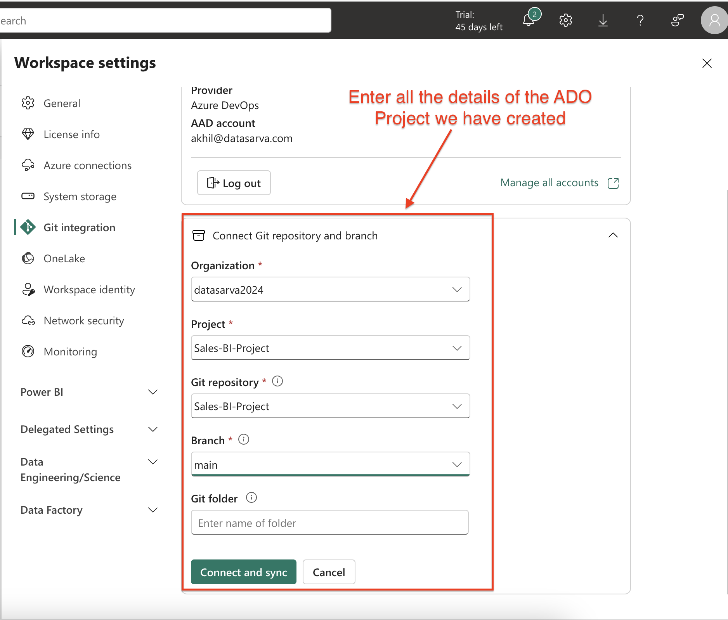Click the download arrow icon

pyautogui.click(x=603, y=20)
